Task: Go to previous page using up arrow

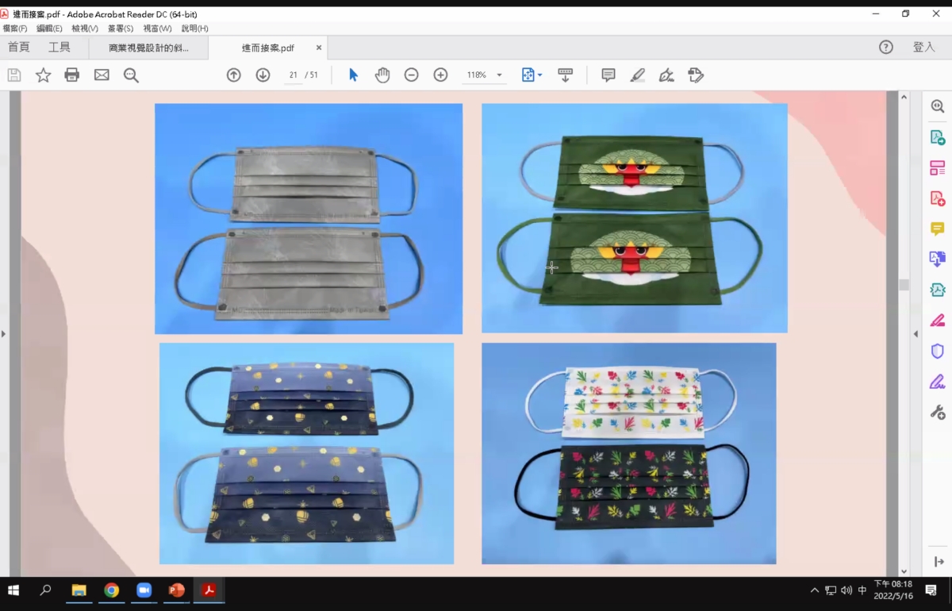Action: tap(233, 75)
